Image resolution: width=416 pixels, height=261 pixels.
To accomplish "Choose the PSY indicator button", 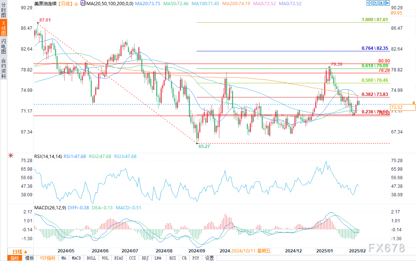I will click(196, 258).
